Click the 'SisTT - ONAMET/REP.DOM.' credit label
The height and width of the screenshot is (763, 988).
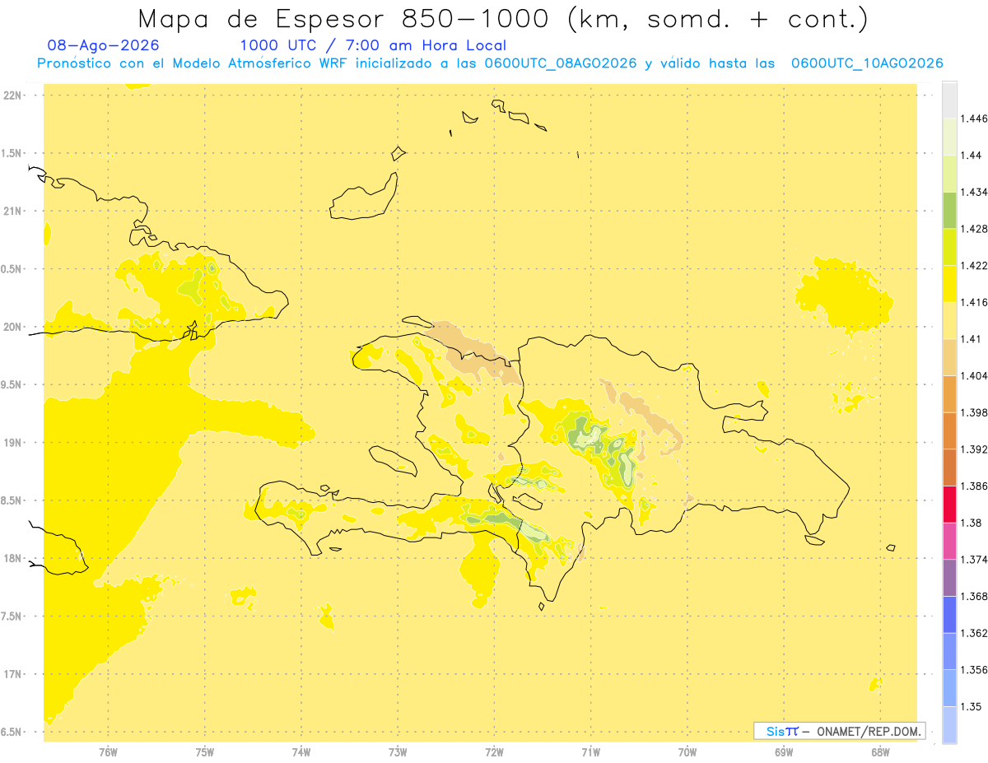coord(840,731)
